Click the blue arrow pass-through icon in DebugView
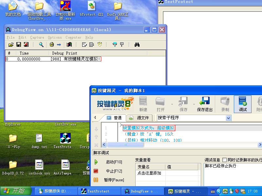262x196 pixels. coord(59,44)
